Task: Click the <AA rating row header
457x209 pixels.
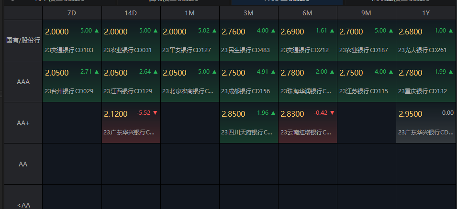Action: 23,197
